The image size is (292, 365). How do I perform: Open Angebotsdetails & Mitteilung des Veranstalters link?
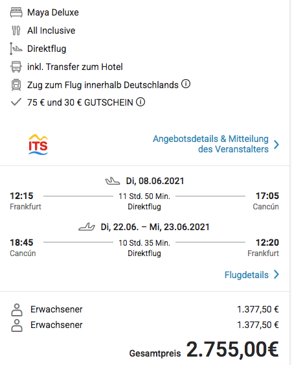click(x=210, y=144)
